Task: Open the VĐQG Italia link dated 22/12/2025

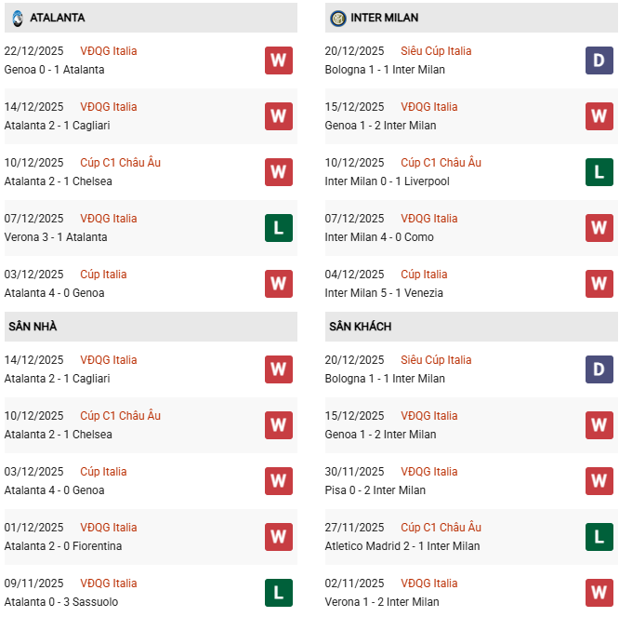Action: pyautogui.click(x=108, y=51)
